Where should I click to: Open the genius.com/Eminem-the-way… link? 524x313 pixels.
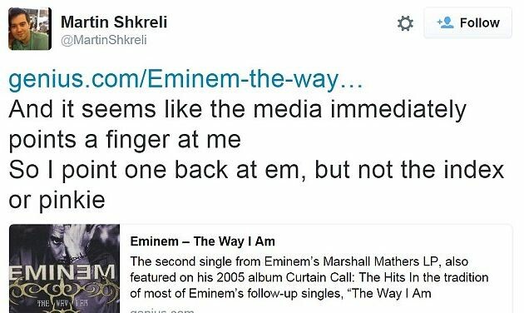point(185,80)
